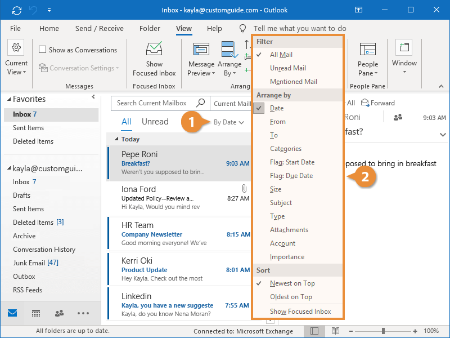Open the Folder ribbon tab
450x338 pixels.
[150, 29]
